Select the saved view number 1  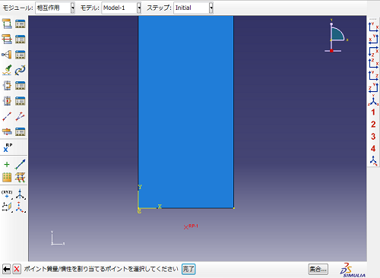373,112
